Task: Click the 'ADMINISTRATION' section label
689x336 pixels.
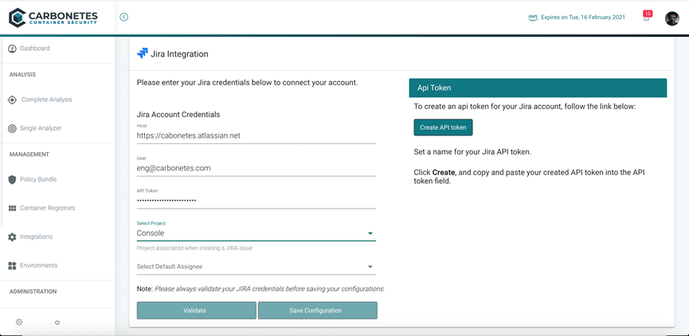Action: [x=33, y=291]
